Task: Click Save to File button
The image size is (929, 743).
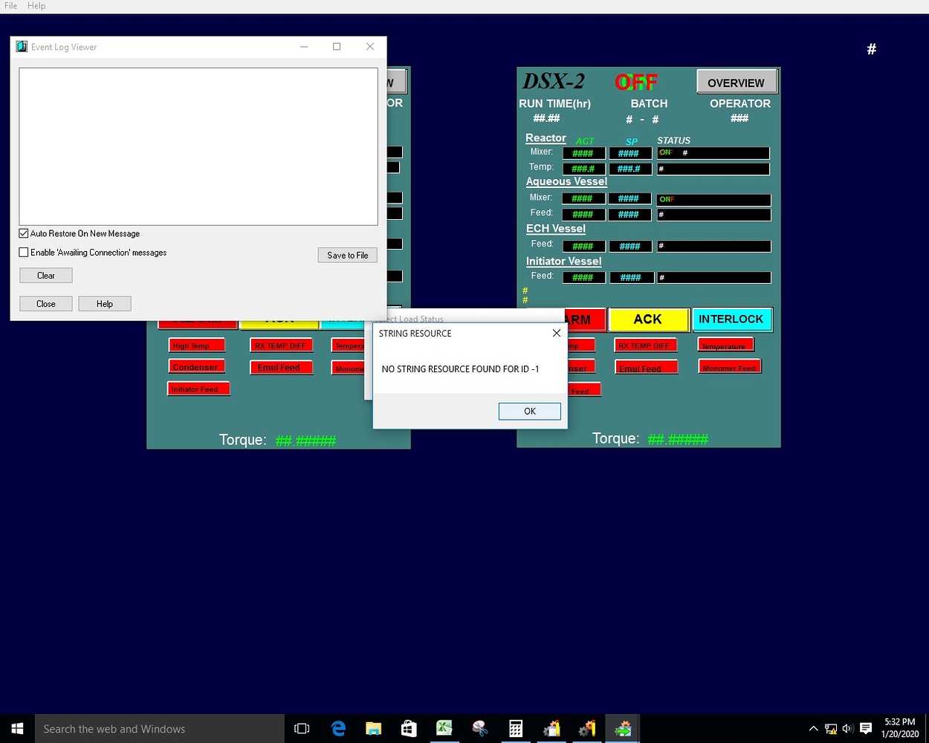Action: [347, 255]
